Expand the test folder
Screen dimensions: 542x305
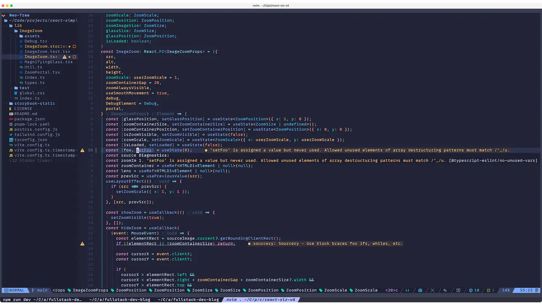coord(11,88)
